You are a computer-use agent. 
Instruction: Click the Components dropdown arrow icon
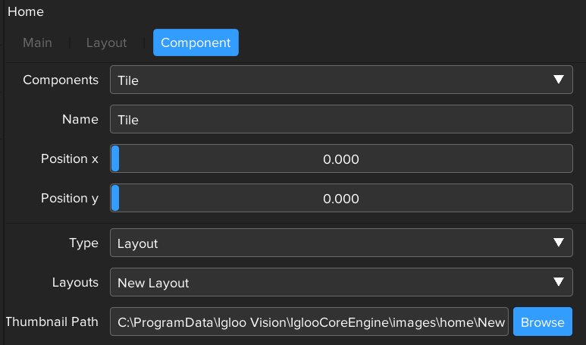559,80
